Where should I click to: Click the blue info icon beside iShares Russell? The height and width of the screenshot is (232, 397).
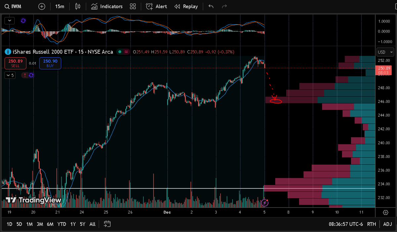coord(8,52)
